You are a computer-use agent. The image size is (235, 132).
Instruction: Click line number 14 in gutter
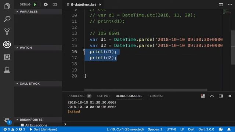74,40
